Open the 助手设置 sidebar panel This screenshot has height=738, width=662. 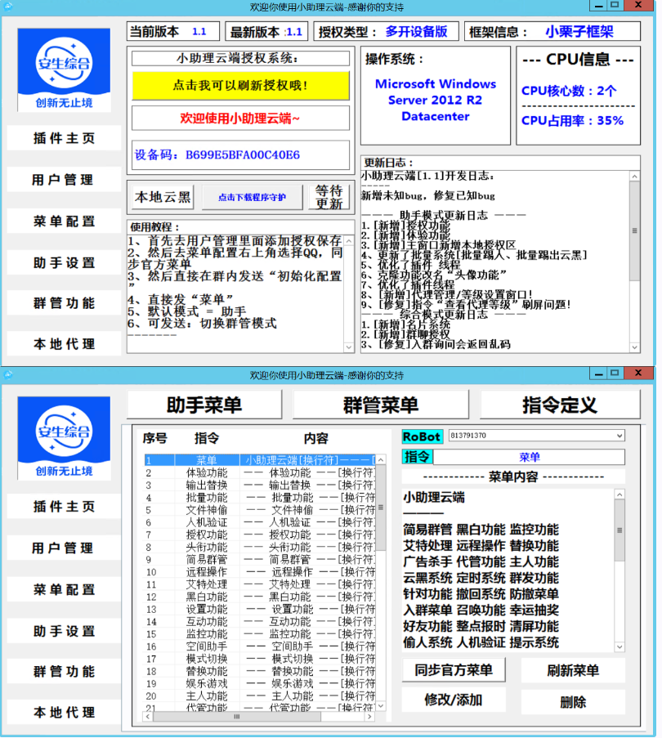63,263
